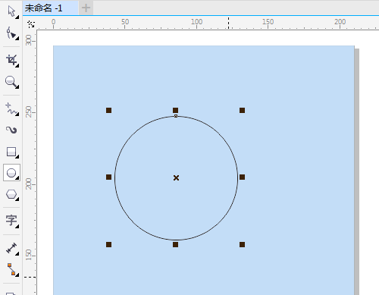Click the vertical ruler at 200

coord(29,184)
